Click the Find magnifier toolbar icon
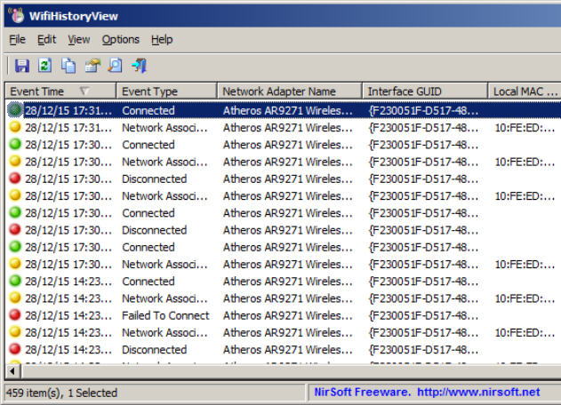This screenshot has height=405, width=561. click(115, 66)
